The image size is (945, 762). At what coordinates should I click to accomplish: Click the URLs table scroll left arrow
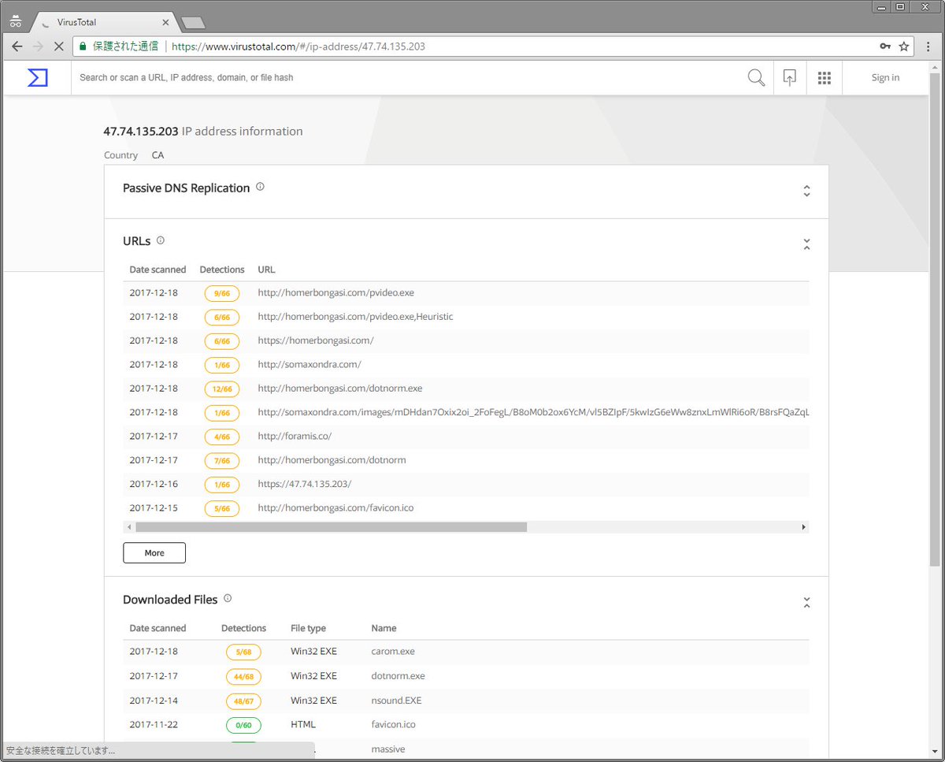click(128, 526)
